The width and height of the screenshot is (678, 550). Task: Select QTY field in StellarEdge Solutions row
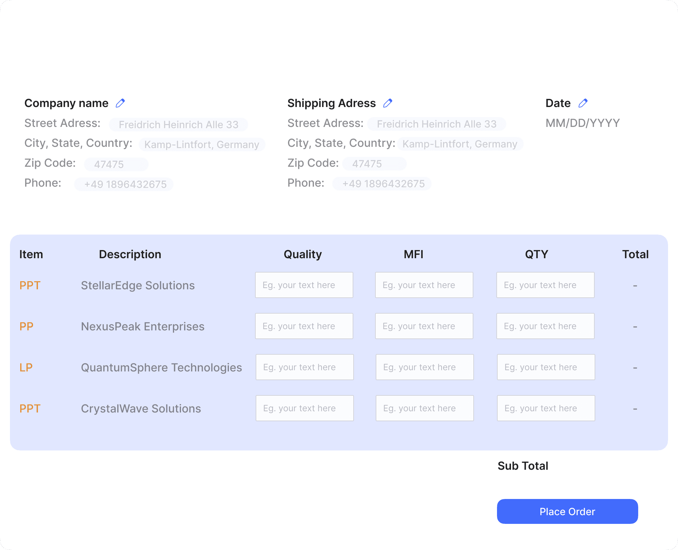[x=545, y=285]
